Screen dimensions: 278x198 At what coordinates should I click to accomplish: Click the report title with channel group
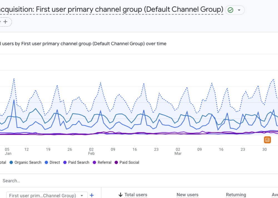(111, 9)
